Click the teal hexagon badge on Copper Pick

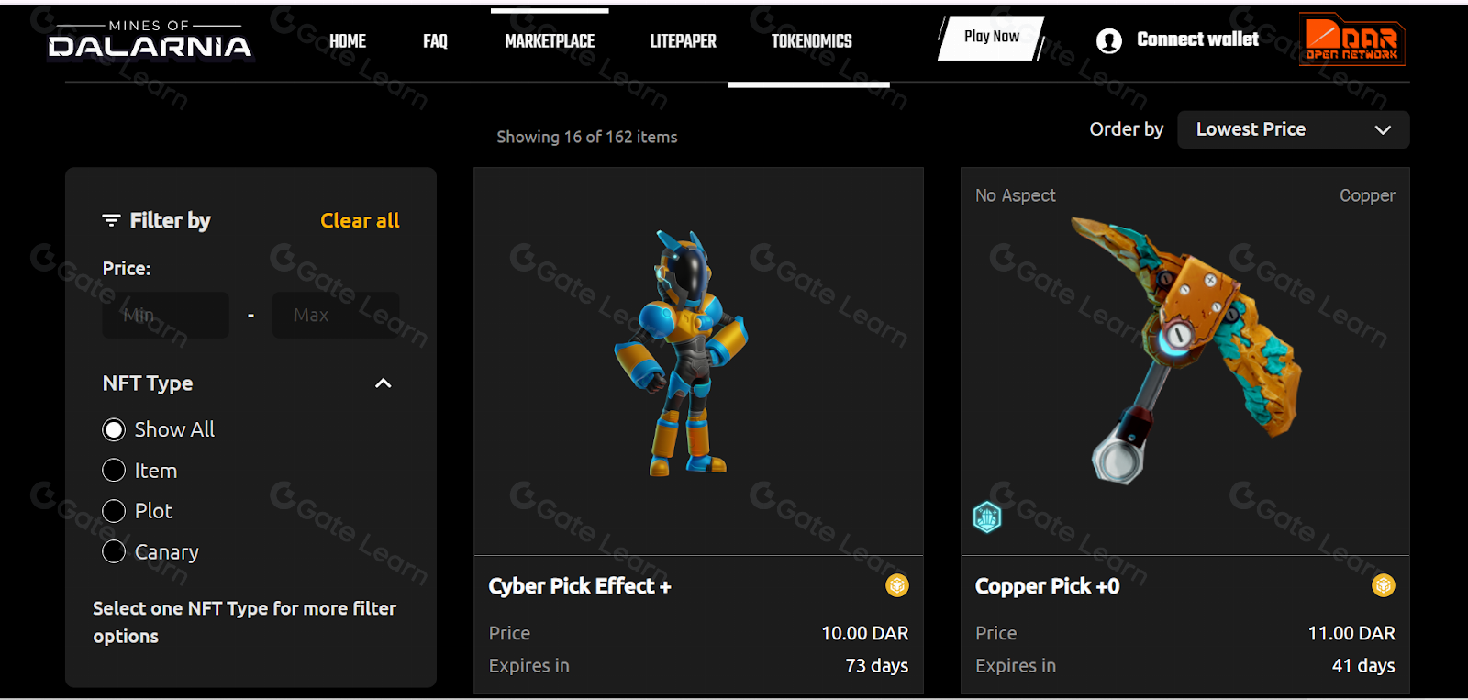click(987, 517)
